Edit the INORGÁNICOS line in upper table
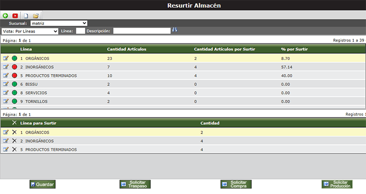 [x=6, y=67]
